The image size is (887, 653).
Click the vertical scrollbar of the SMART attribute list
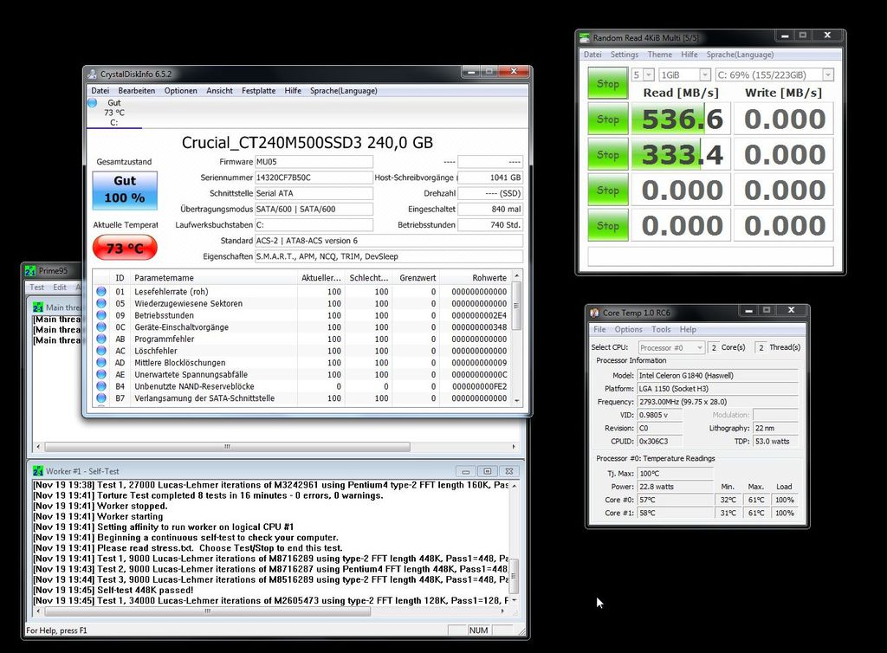click(516, 338)
